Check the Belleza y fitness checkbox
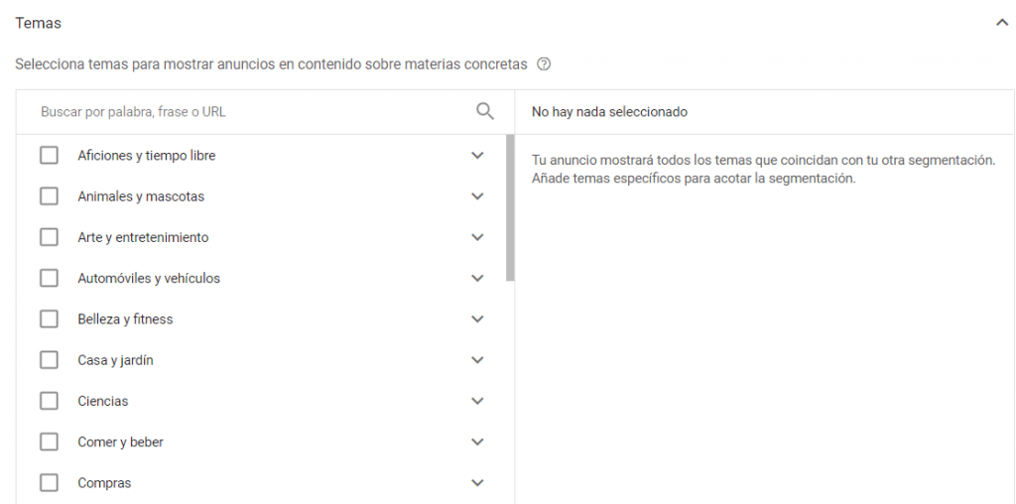This screenshot has width=1016, height=504. click(x=49, y=319)
